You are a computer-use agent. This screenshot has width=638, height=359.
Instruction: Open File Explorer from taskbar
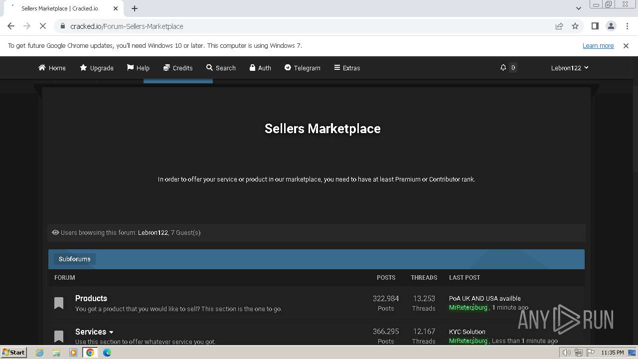point(56,353)
